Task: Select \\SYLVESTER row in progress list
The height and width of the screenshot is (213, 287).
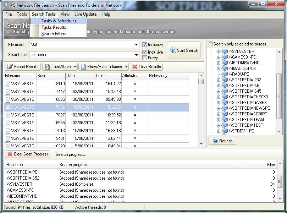Action: (140, 184)
